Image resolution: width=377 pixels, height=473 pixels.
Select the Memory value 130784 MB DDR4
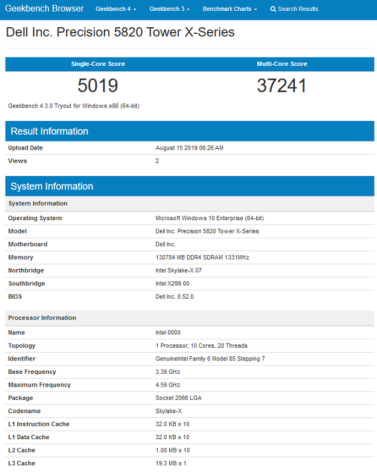click(202, 257)
